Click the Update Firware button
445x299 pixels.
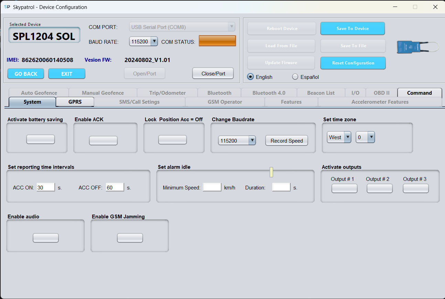[x=281, y=63]
